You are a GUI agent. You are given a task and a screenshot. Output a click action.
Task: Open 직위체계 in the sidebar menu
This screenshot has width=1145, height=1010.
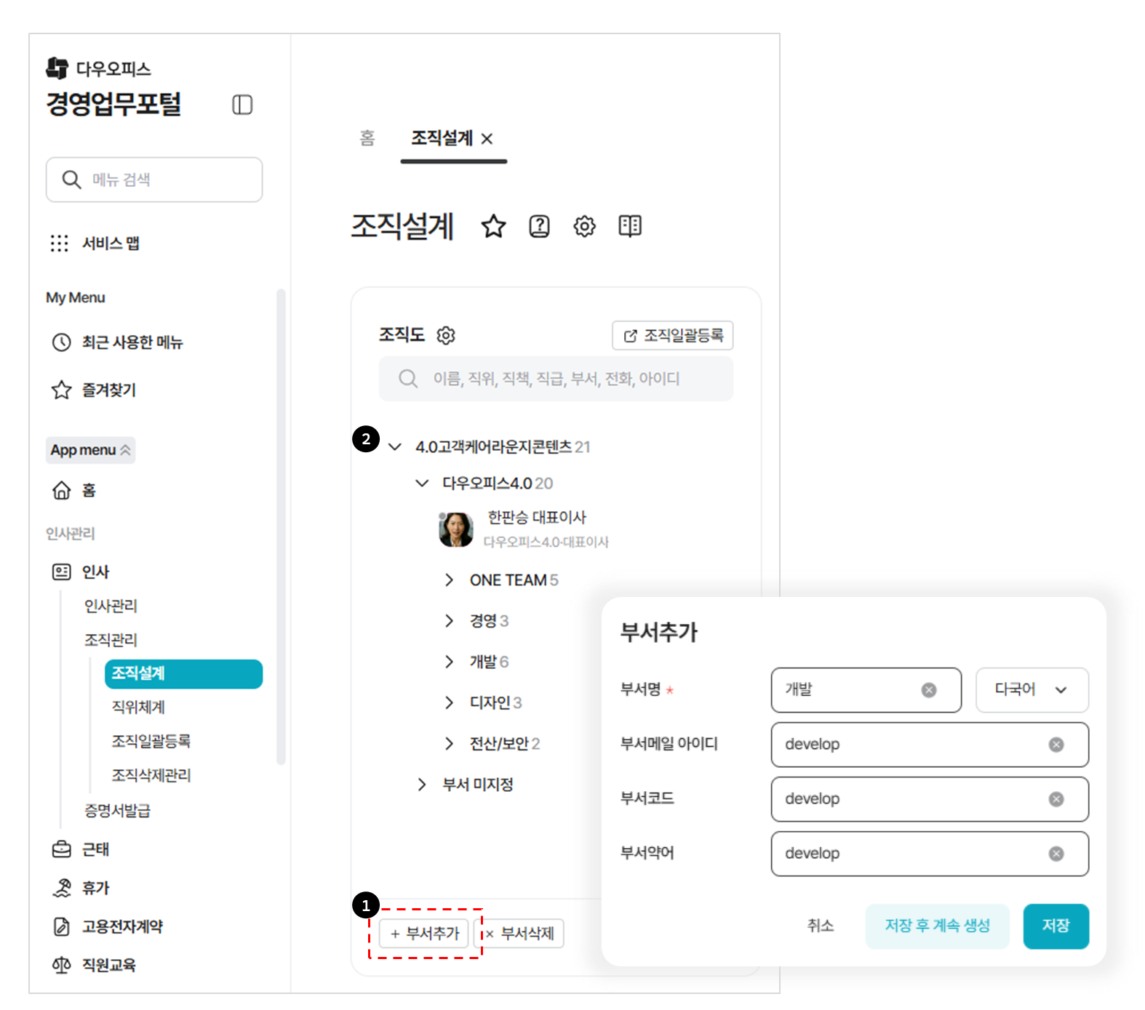click(x=138, y=707)
